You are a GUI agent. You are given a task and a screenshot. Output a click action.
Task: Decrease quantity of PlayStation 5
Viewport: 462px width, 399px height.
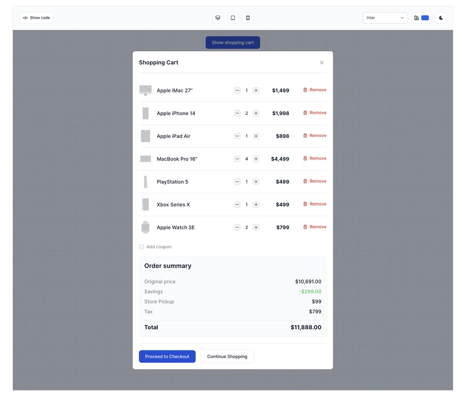coord(237,182)
